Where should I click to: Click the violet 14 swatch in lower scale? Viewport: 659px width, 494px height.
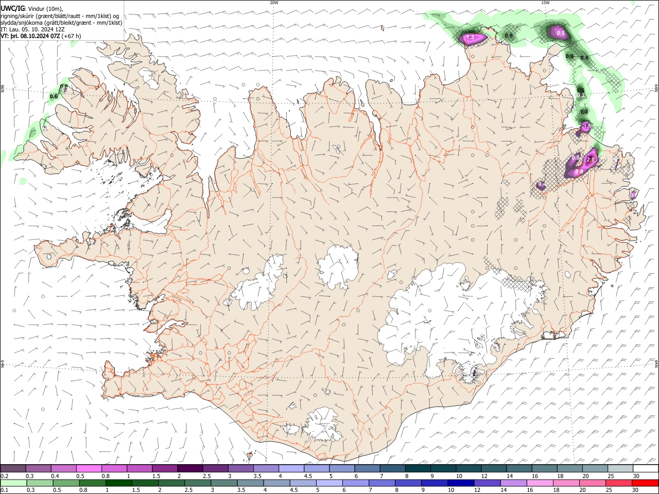click(514, 483)
